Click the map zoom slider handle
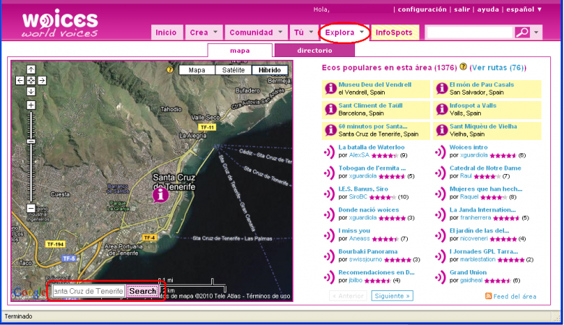The width and height of the screenshot is (564, 325). coord(31,142)
